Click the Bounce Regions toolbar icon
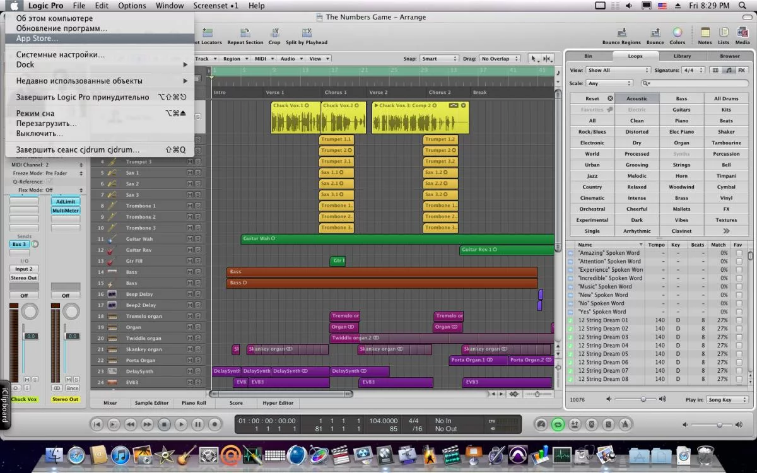The image size is (757, 473). click(x=621, y=33)
